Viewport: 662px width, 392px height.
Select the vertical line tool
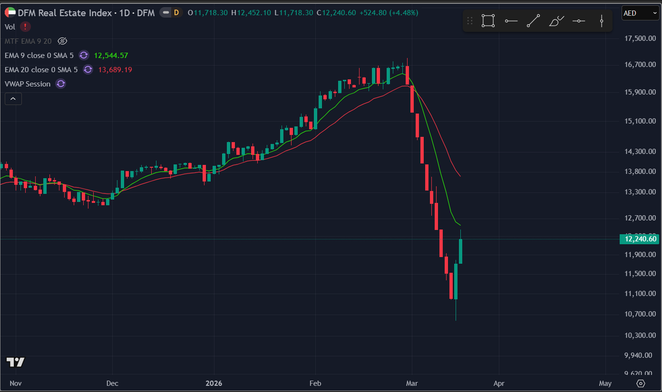pyautogui.click(x=601, y=20)
